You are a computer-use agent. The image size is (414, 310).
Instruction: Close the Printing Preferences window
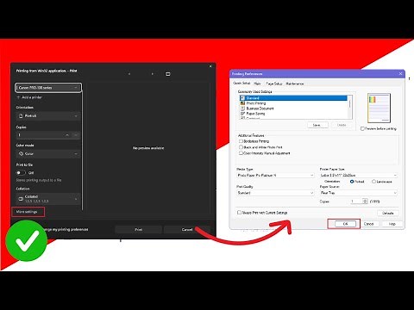click(x=400, y=74)
